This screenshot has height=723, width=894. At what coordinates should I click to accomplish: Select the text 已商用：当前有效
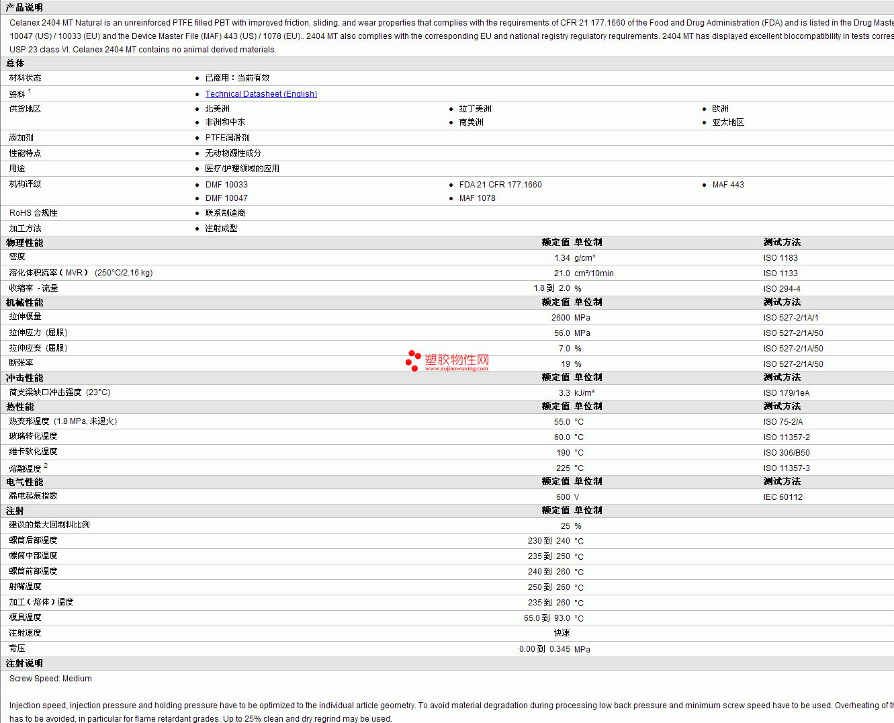[x=238, y=78]
